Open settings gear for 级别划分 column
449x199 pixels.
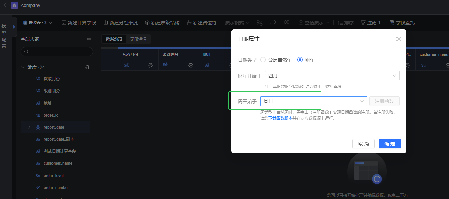click(x=191, y=65)
